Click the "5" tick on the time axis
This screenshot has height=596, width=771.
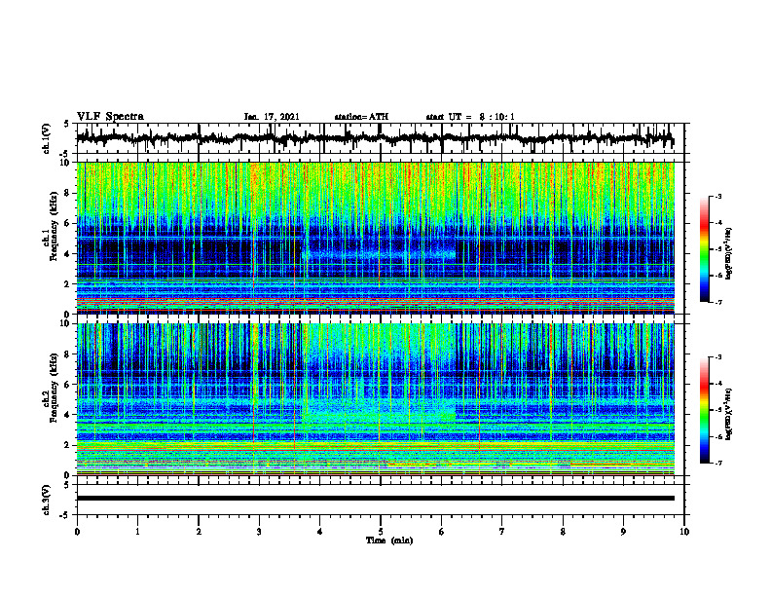click(x=381, y=532)
